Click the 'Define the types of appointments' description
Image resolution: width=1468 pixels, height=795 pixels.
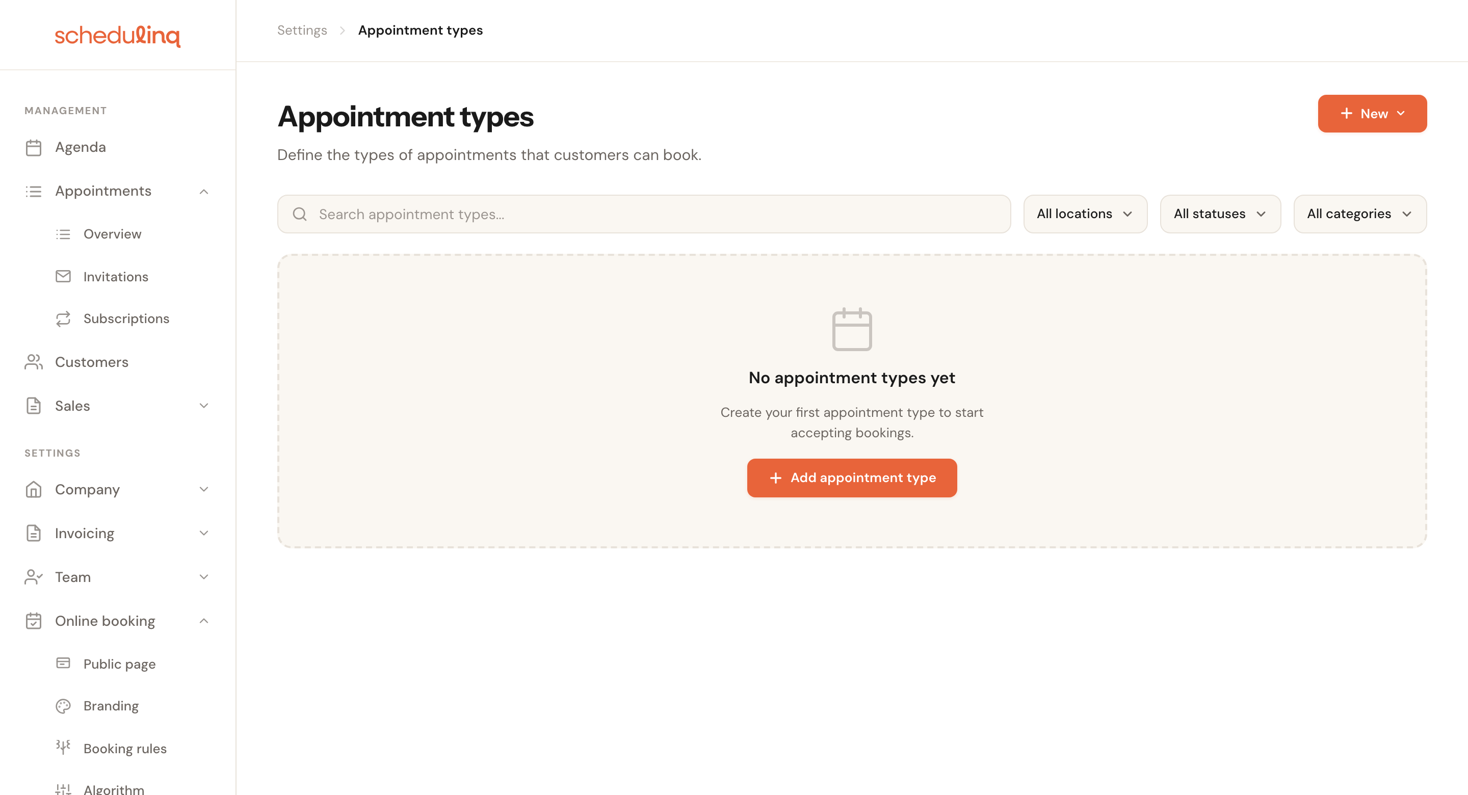coord(489,155)
